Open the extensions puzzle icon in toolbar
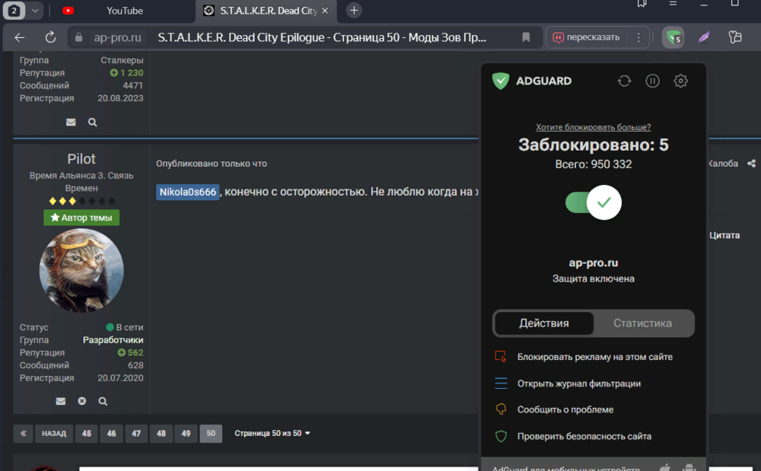This screenshot has height=471, width=761. (x=735, y=37)
